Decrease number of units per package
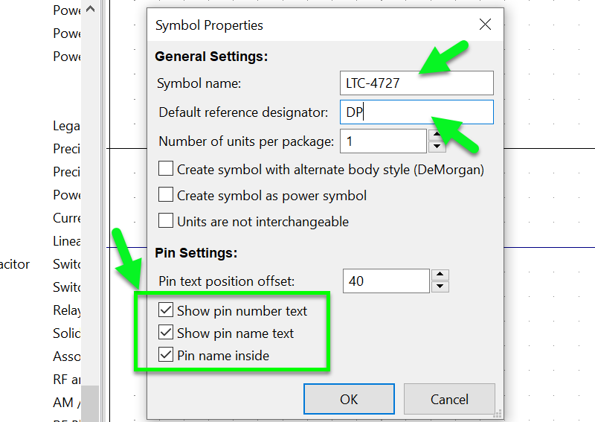This screenshot has width=595, height=422. point(437,147)
